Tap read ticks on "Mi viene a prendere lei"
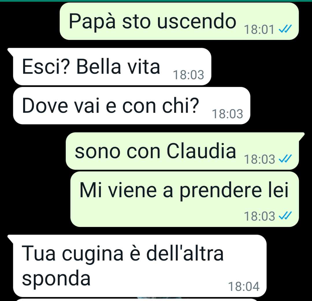312x301 pixels. tap(285, 215)
